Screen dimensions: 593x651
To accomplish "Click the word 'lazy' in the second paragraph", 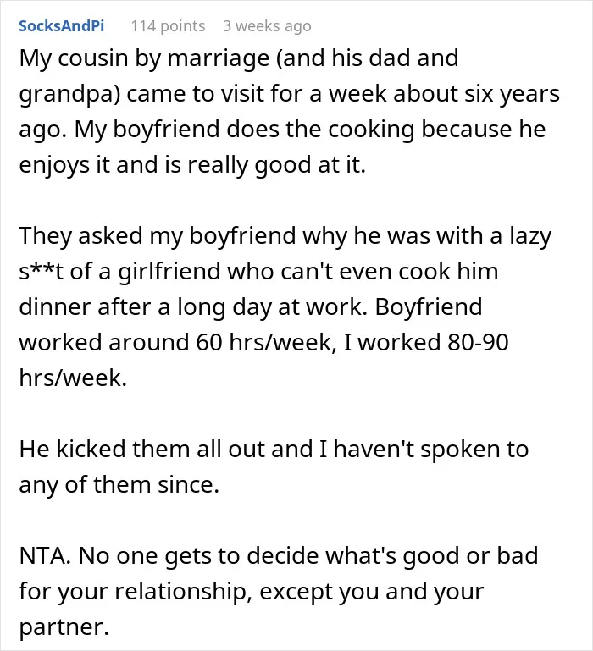I will coord(530,237).
